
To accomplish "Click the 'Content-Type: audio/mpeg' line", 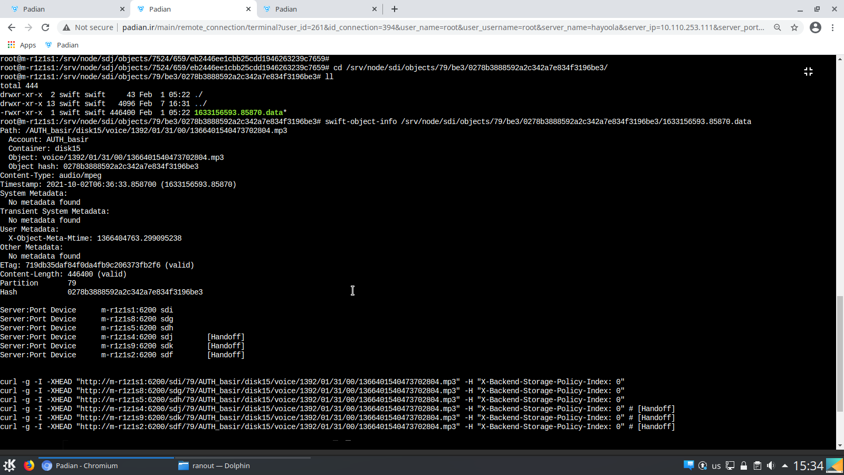I will point(51,175).
